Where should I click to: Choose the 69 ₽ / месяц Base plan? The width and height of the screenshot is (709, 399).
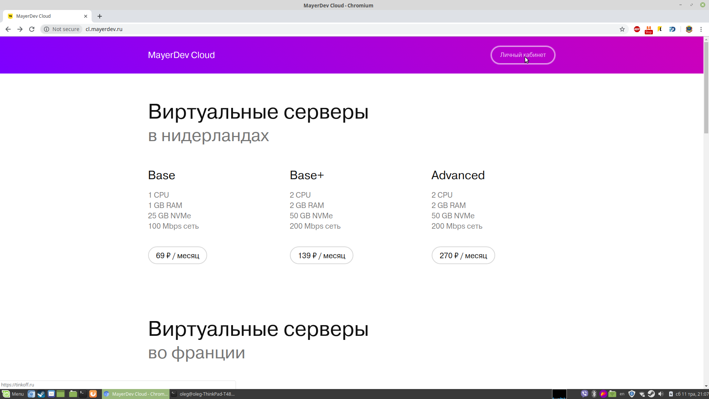point(177,256)
